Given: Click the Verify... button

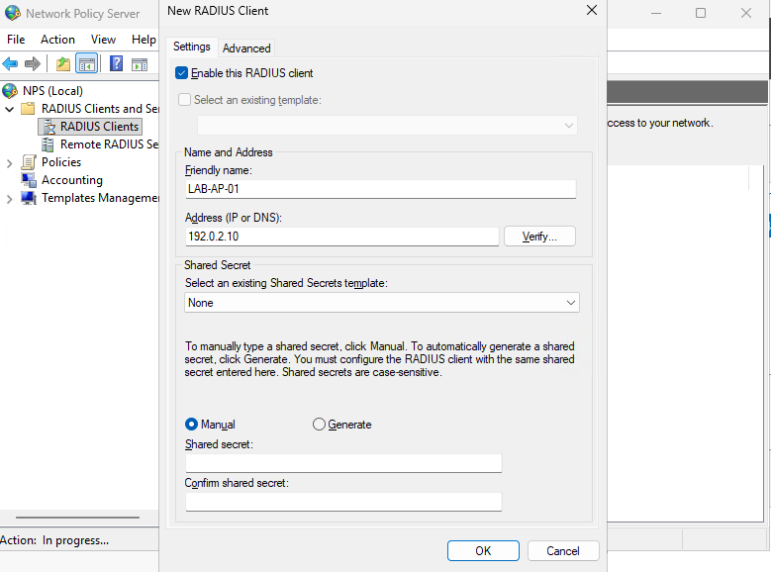Looking at the screenshot, I should click(x=539, y=237).
